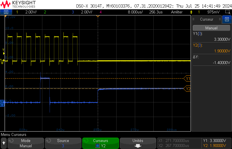Open the Manuel cursor mode button
The width and height of the screenshot is (232, 149).
click(211, 28)
